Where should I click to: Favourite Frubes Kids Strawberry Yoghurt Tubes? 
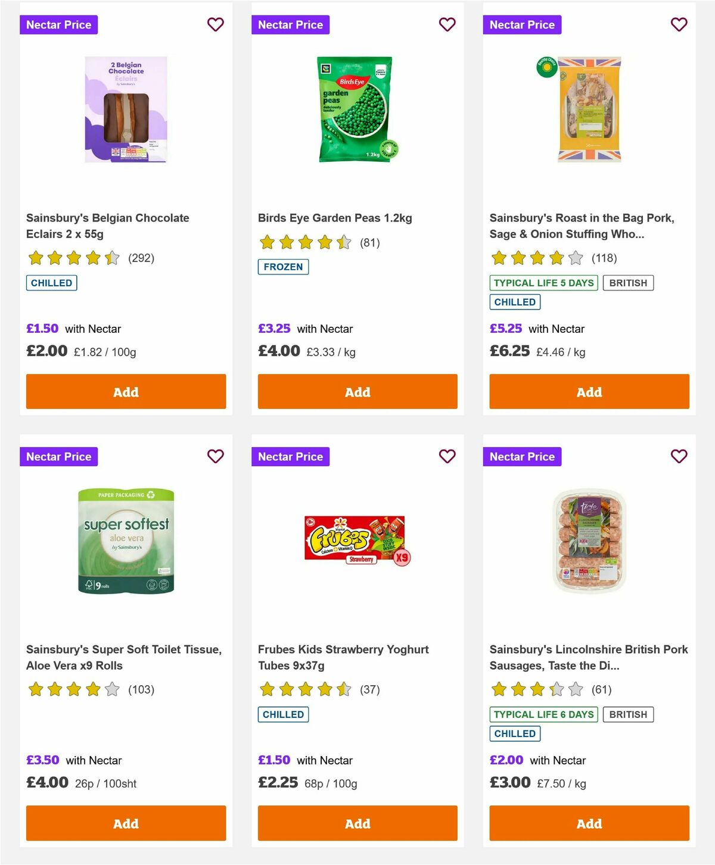tap(447, 456)
